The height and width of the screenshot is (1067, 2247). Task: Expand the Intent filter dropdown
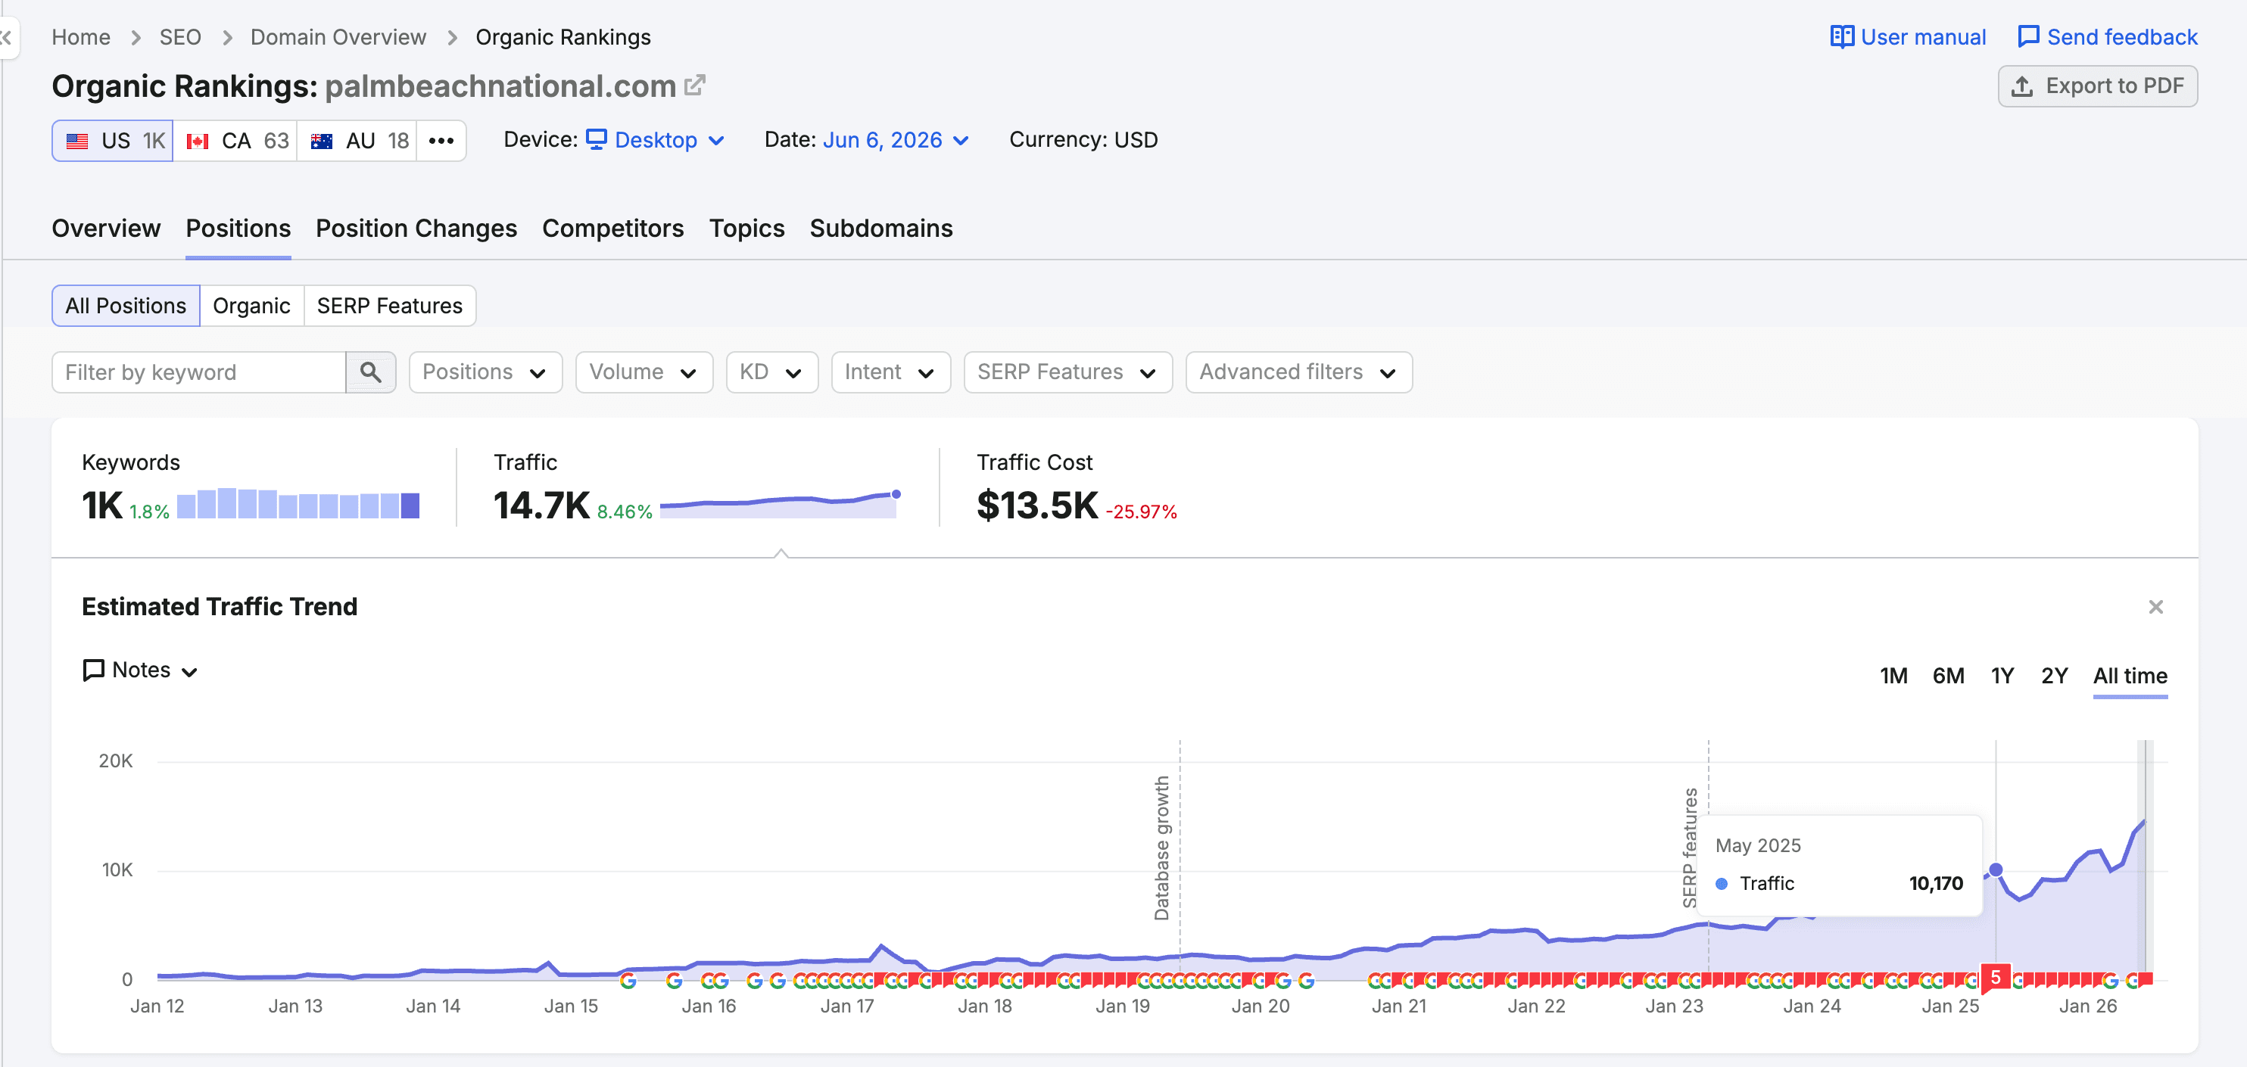coord(890,372)
